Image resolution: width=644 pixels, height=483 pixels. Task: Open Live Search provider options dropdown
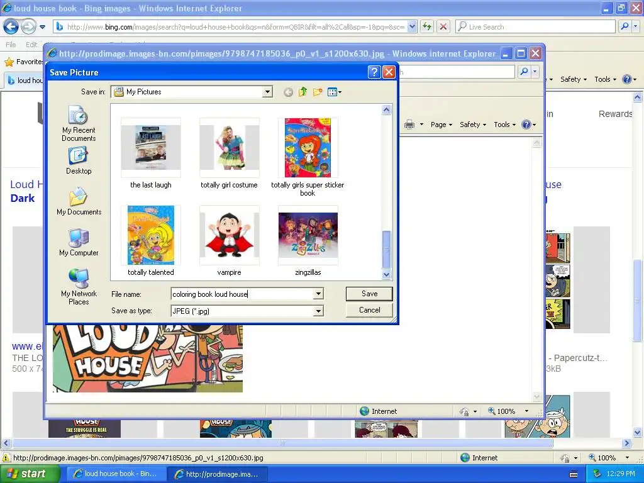(x=635, y=26)
